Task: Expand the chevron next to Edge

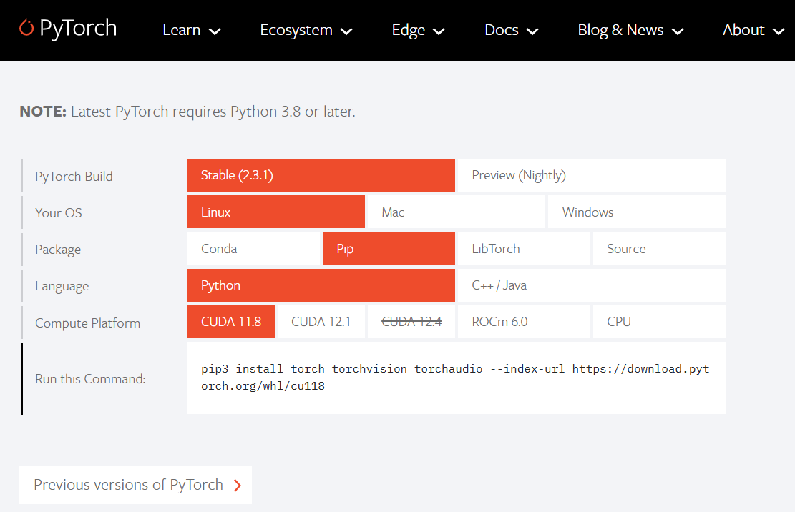Action: click(439, 32)
